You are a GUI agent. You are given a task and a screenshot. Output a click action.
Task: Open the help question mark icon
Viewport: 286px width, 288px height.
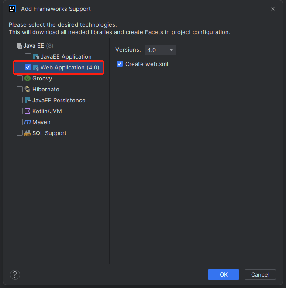tap(15, 274)
